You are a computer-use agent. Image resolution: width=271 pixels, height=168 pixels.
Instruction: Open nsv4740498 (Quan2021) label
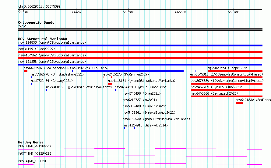point(142,93)
